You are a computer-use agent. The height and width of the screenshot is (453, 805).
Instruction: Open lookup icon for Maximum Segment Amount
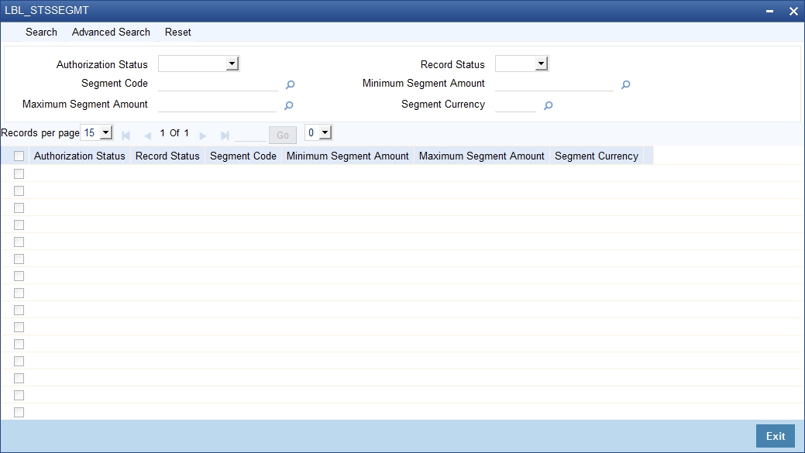(x=288, y=105)
